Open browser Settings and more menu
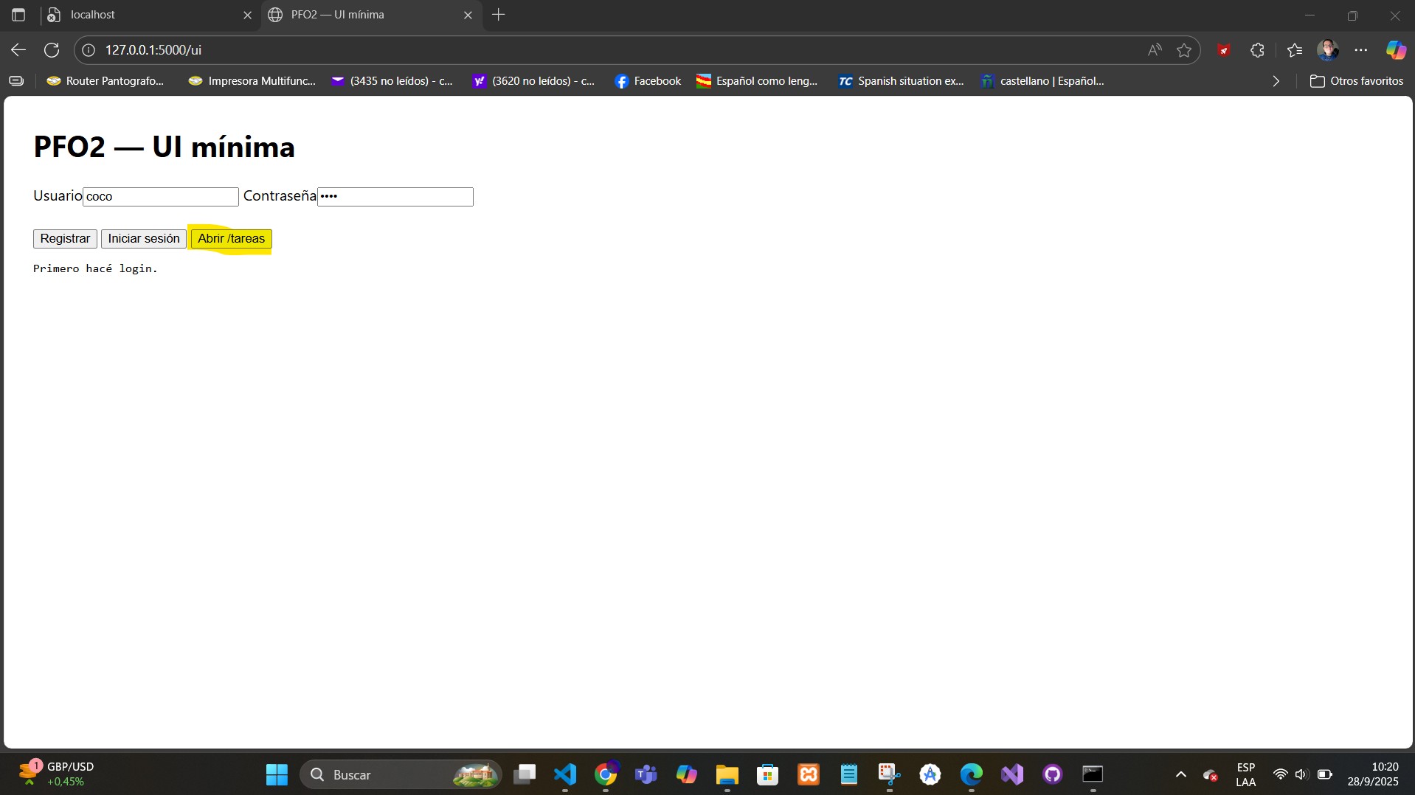The image size is (1415, 795). coord(1361,50)
